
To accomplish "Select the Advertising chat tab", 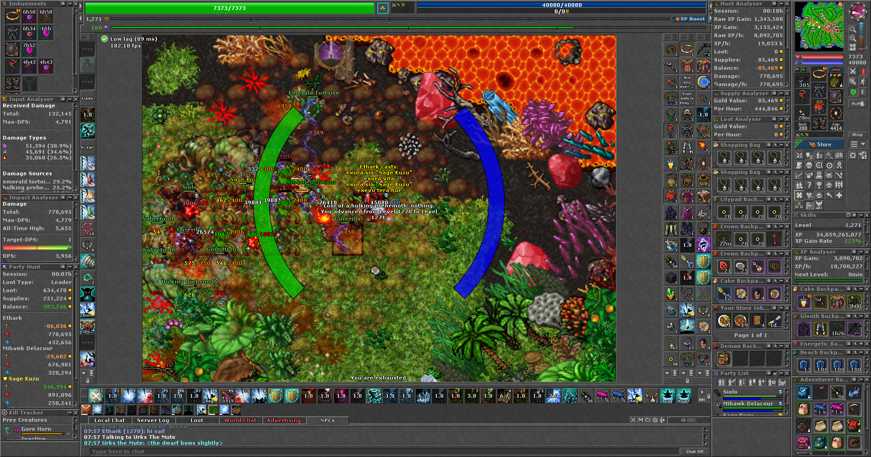I will tap(284, 420).
